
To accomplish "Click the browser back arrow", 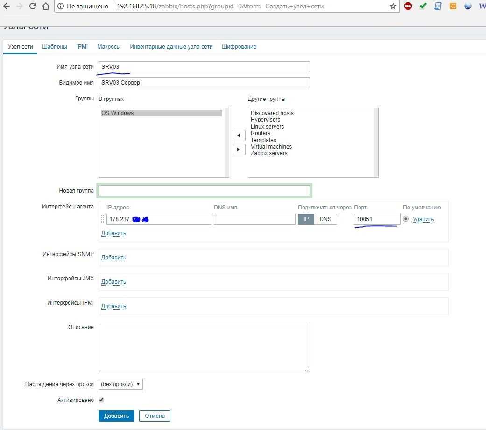I will 7,7.
